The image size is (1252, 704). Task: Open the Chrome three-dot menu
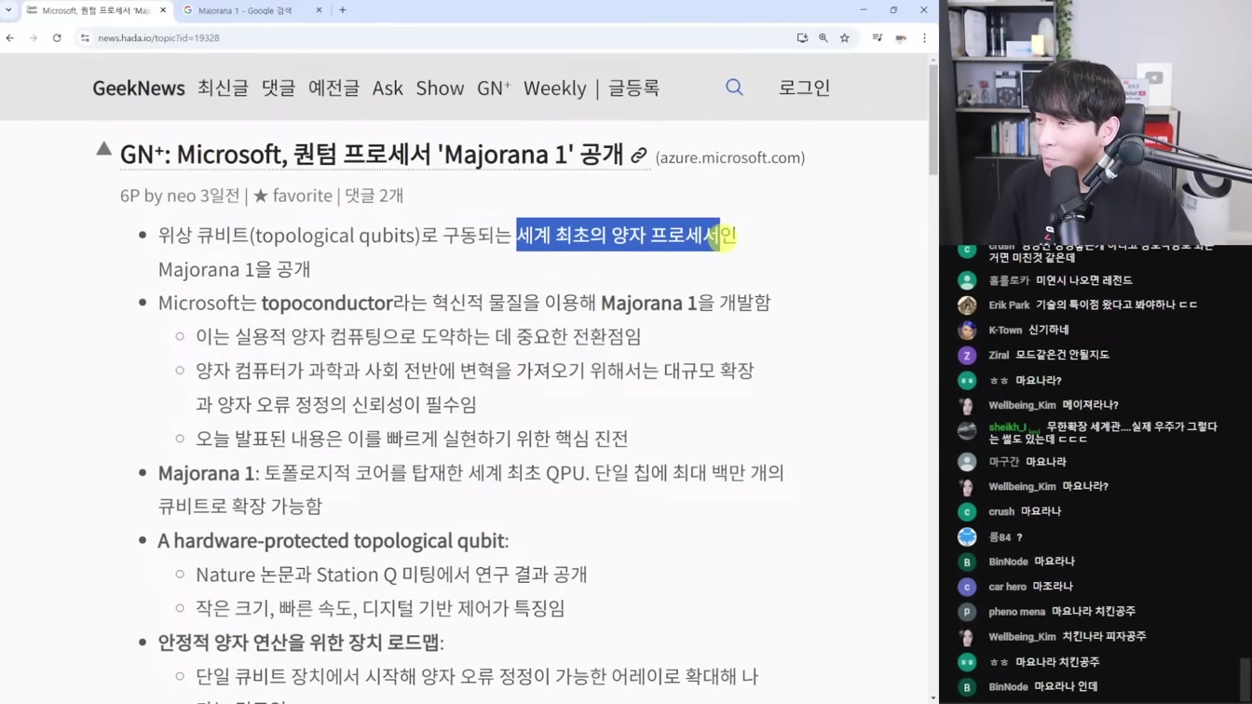[x=924, y=38]
